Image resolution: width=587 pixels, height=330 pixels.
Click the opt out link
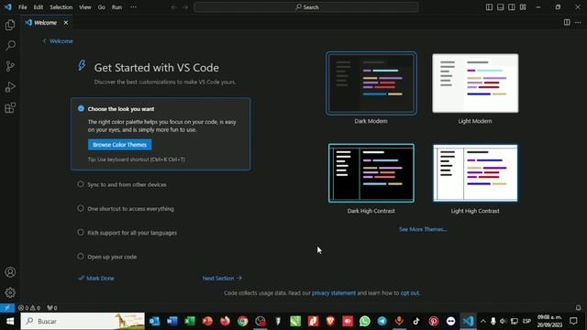(410, 293)
